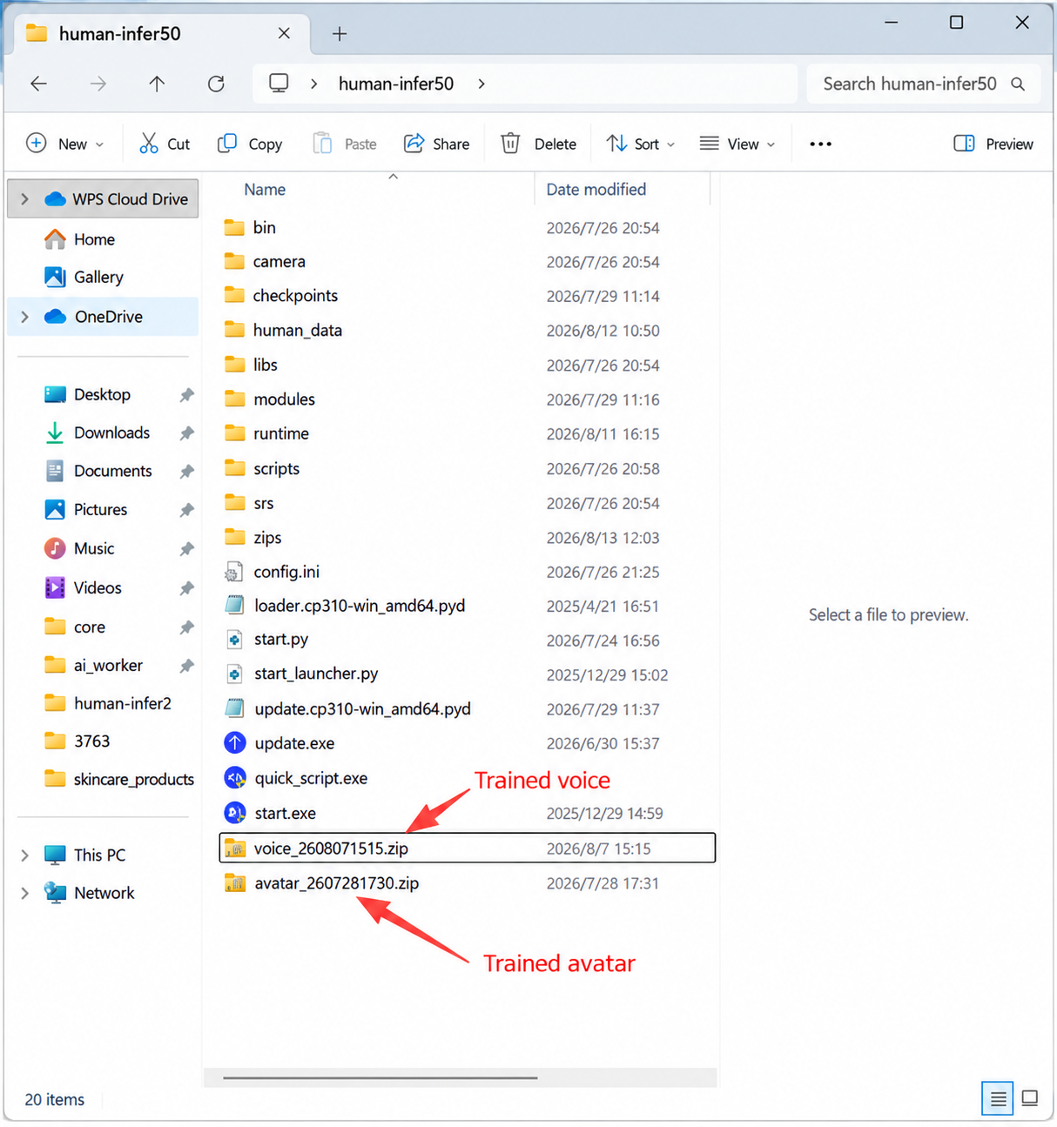Refresh the current folder view
1057x1127 pixels.
pos(216,84)
